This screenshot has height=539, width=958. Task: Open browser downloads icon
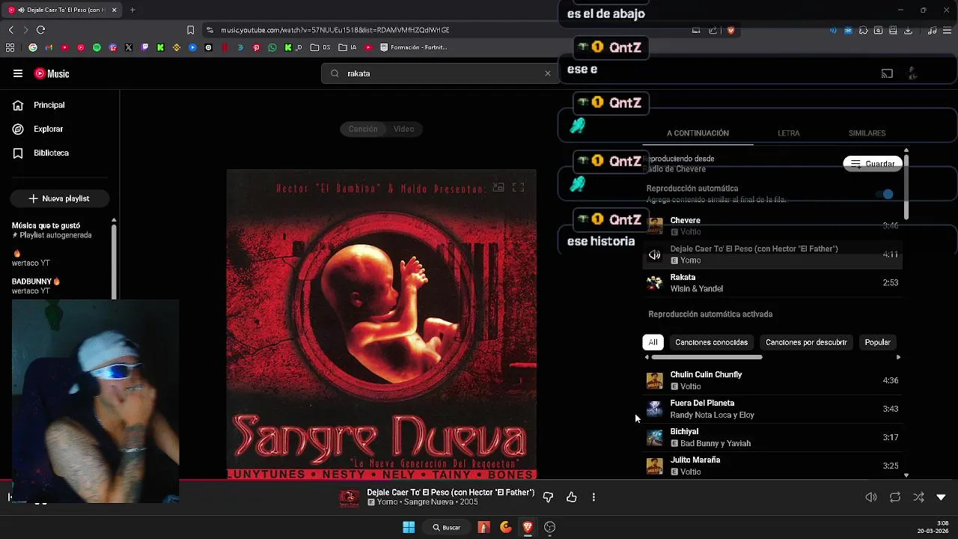tap(908, 31)
